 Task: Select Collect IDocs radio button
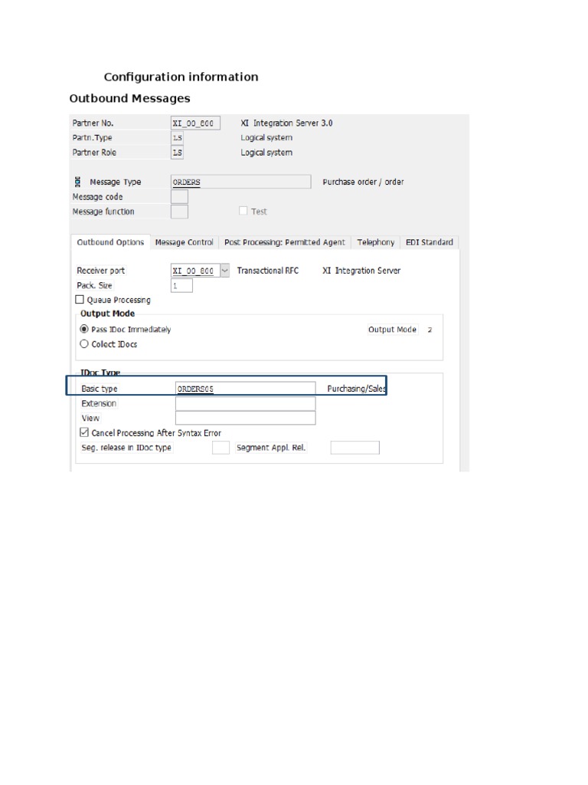84,344
